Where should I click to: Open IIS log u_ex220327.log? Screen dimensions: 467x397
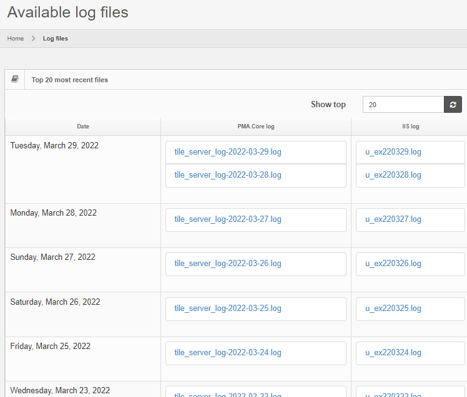(393, 219)
